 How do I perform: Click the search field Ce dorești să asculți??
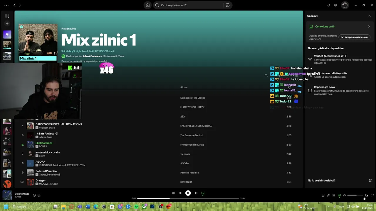click(188, 5)
